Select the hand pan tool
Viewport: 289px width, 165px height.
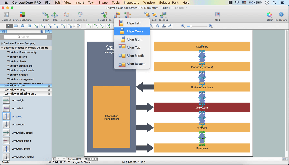157,26
